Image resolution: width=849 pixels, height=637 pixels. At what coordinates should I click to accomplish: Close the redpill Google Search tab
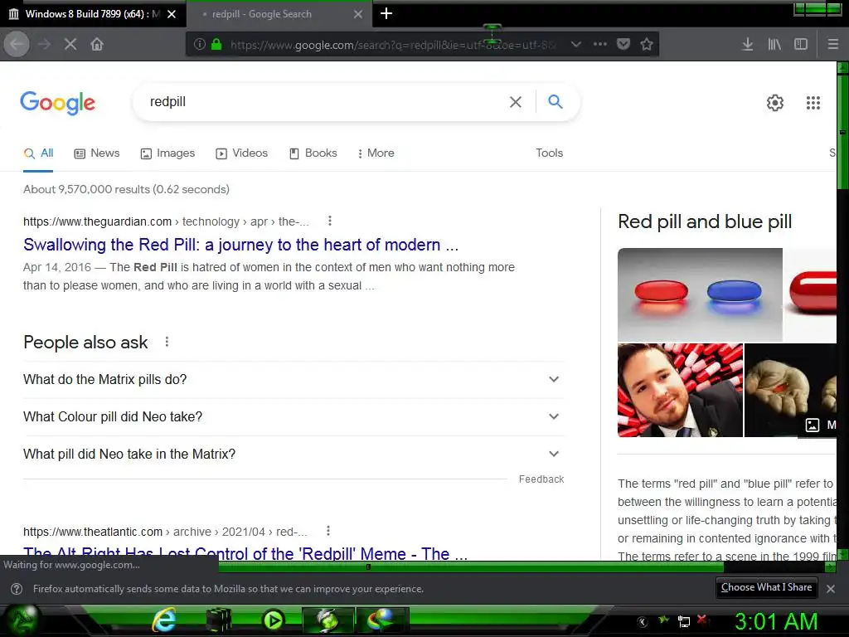pos(358,14)
